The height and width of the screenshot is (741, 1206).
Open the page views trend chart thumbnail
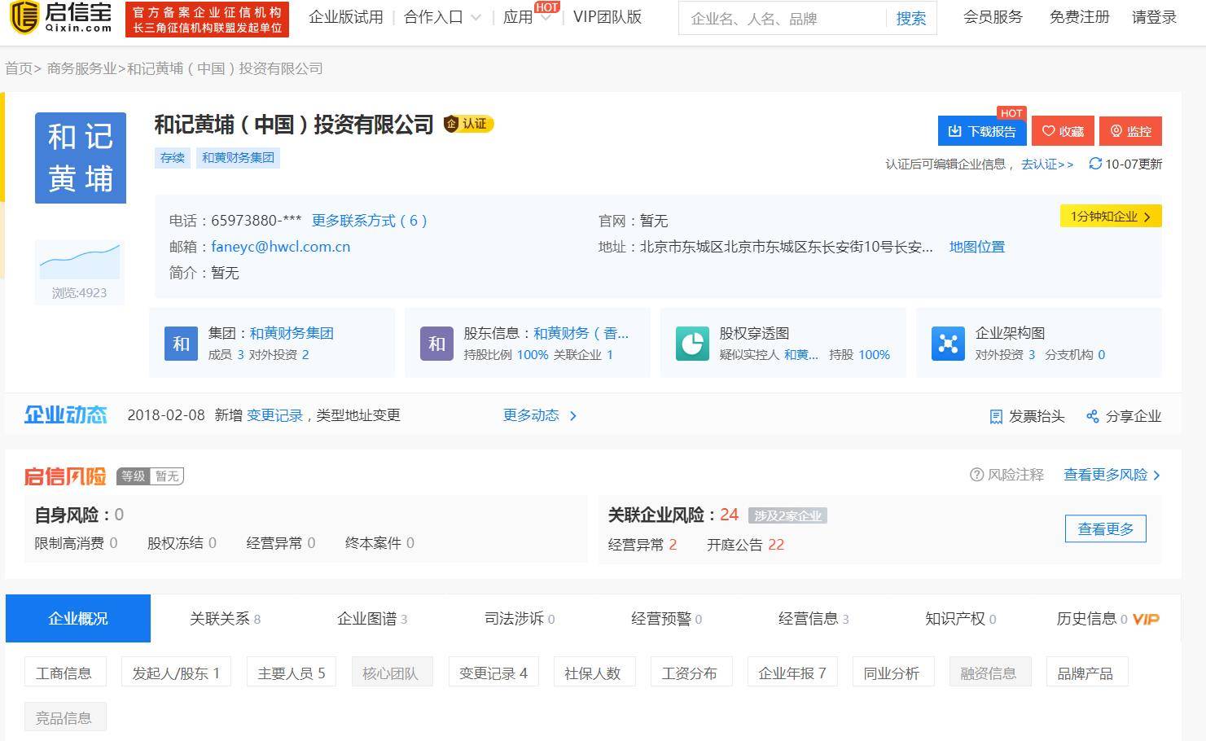tap(80, 261)
